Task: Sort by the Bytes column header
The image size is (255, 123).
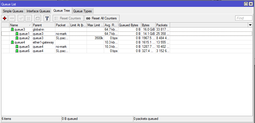Action: pos(148,25)
